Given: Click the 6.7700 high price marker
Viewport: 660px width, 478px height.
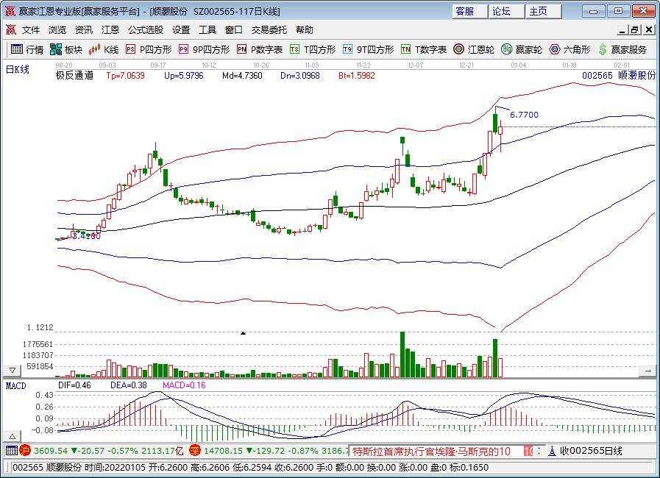Looking at the screenshot, I should 524,115.
